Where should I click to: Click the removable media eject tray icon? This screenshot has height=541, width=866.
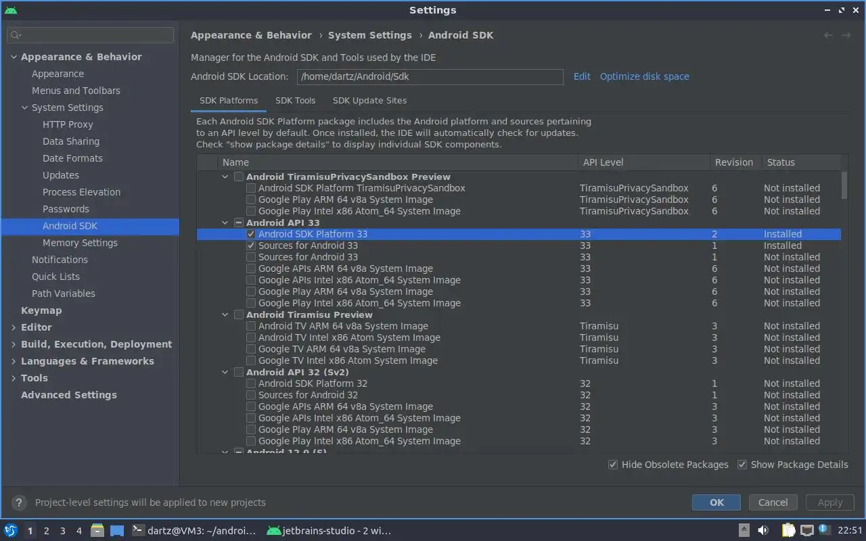tap(744, 530)
